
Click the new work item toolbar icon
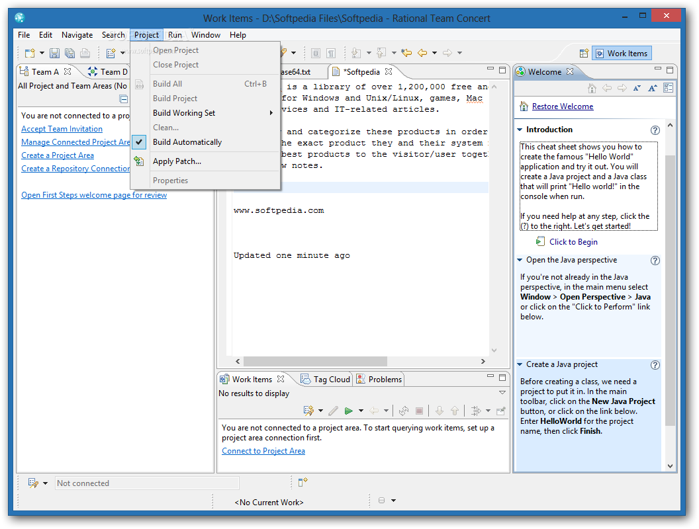pyautogui.click(x=111, y=53)
